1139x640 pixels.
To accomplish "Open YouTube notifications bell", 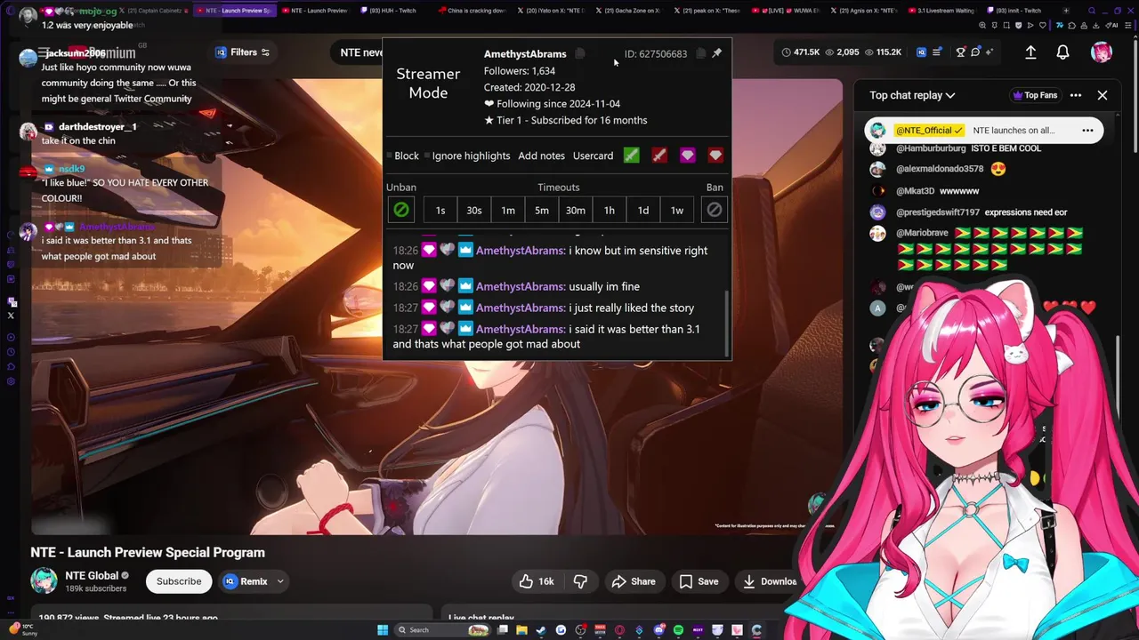I will click(x=1062, y=52).
